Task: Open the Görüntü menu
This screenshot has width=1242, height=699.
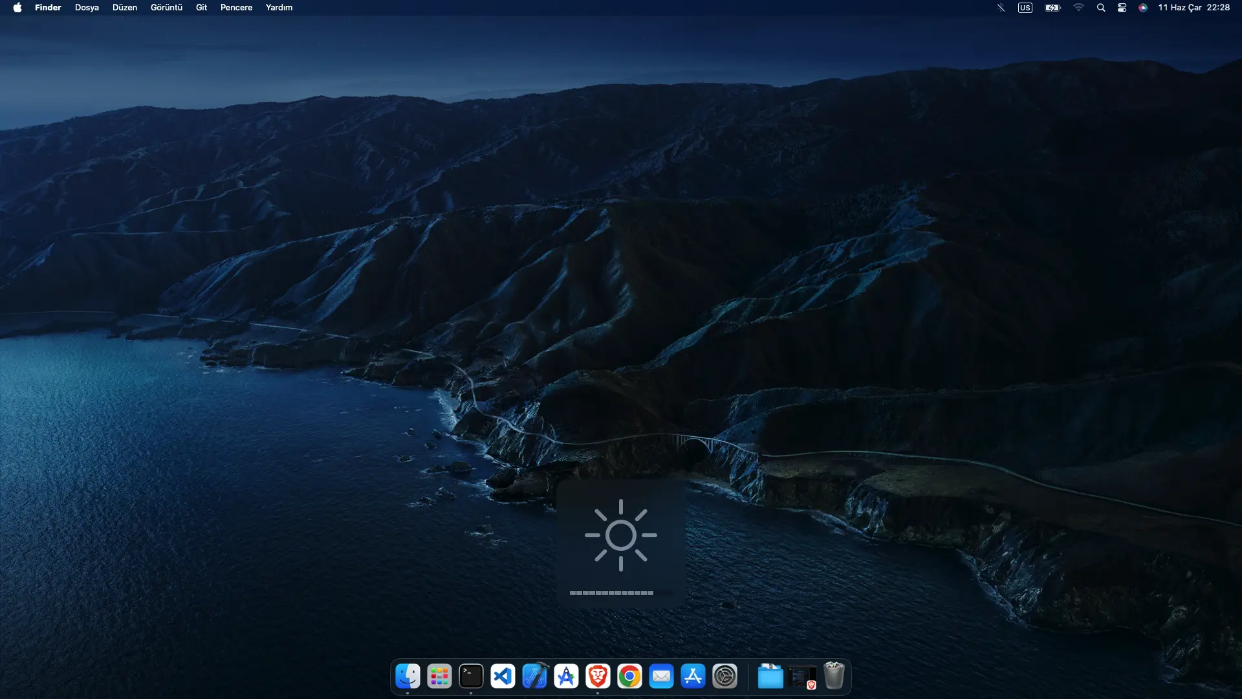Action: point(166,8)
